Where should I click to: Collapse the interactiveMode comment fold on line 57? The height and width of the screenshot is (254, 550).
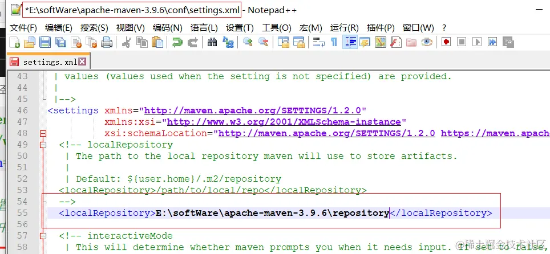(x=43, y=236)
